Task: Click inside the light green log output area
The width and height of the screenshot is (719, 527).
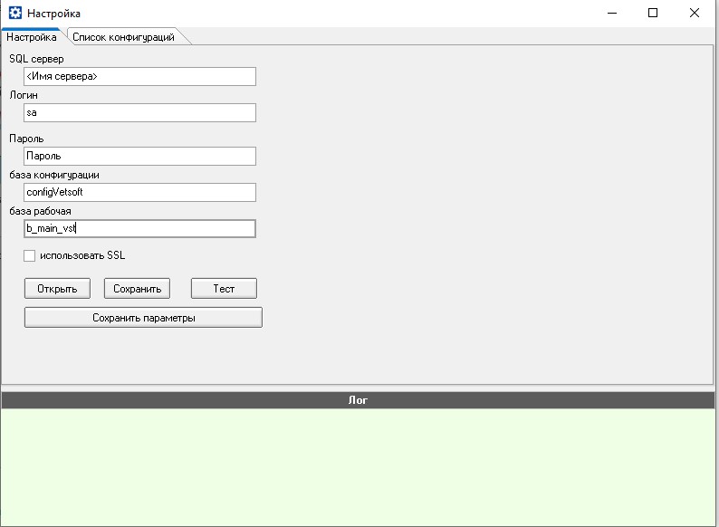Action: tap(359, 466)
